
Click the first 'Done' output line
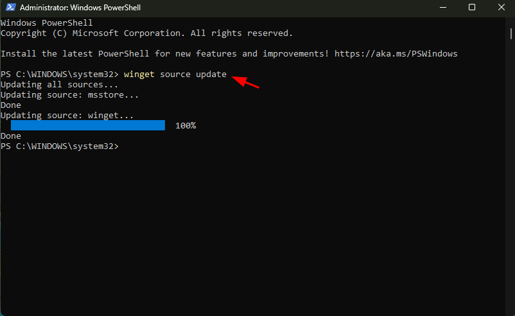coord(11,105)
